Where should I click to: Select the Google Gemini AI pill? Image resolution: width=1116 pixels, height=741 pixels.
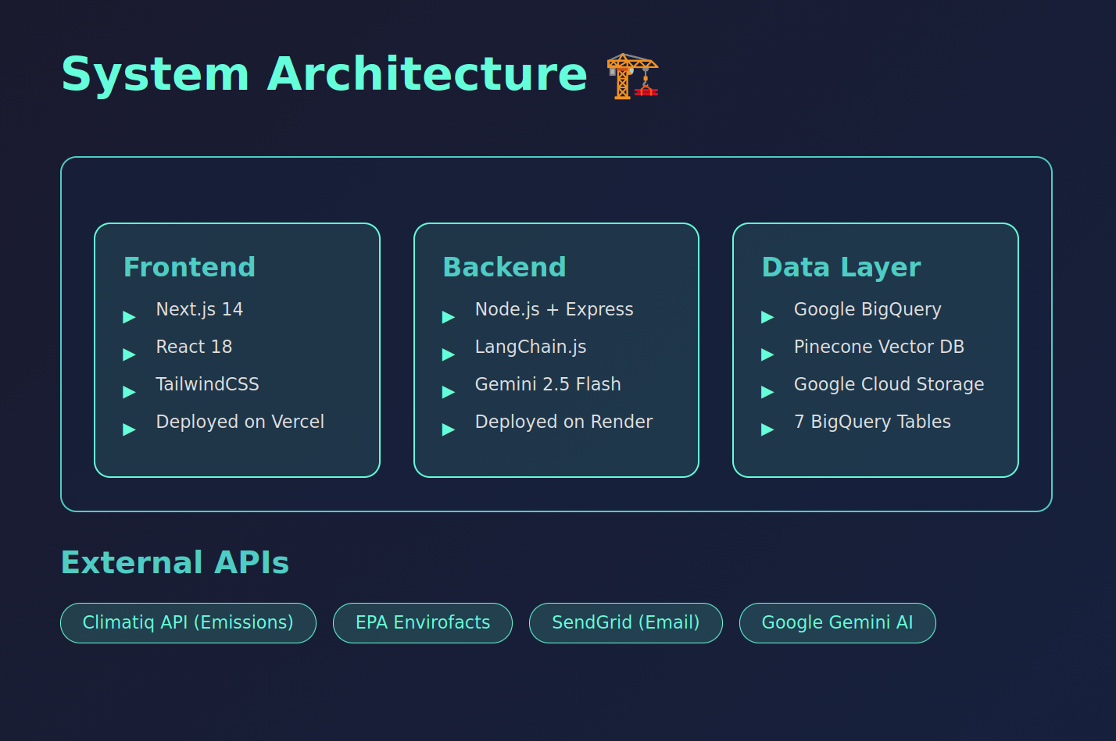[838, 623]
